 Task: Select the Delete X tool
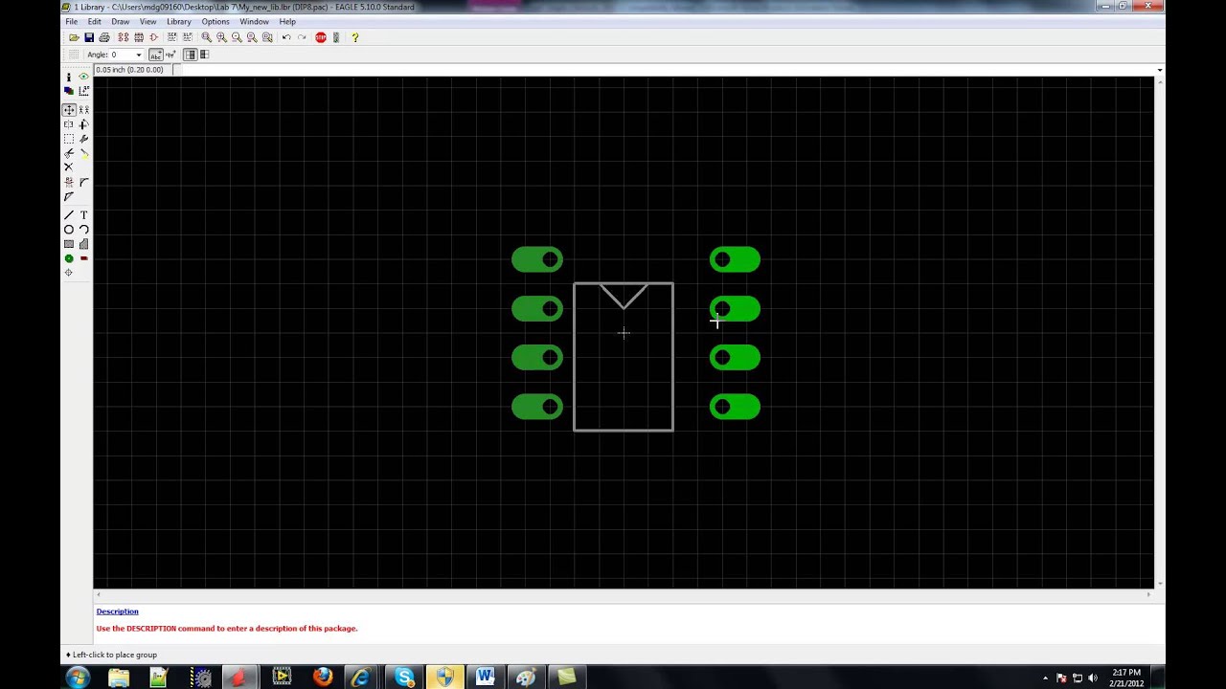[68, 167]
